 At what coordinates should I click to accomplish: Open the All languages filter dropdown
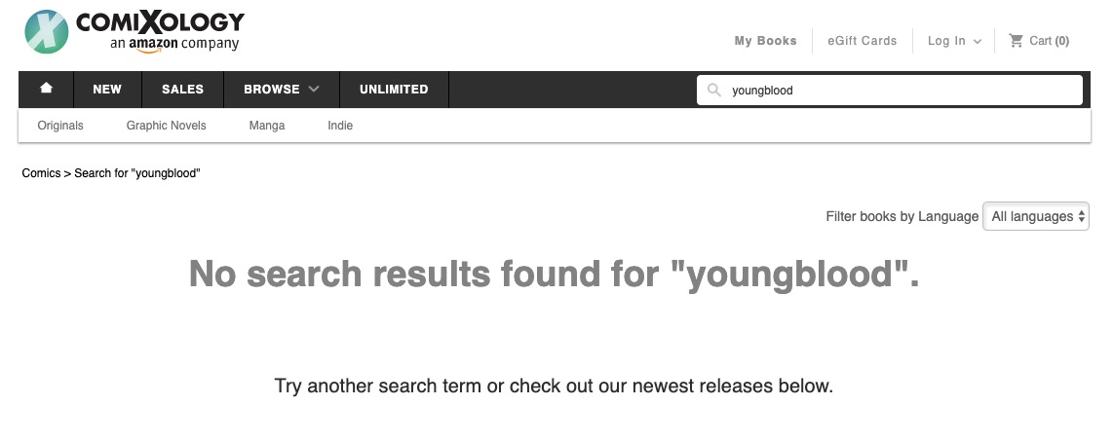tap(1035, 216)
